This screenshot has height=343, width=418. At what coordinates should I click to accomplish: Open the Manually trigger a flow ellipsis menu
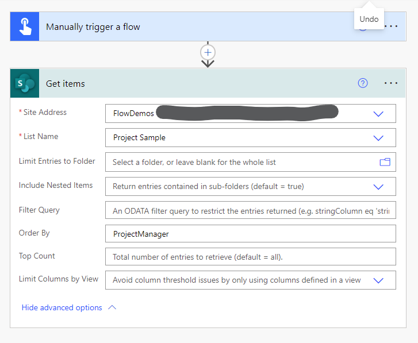[391, 27]
